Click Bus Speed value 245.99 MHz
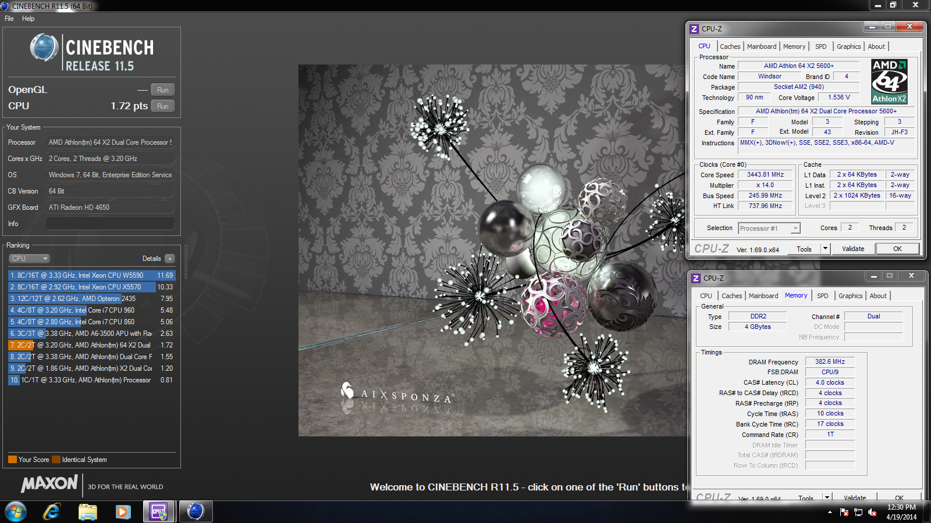This screenshot has height=523, width=931. tap(765, 195)
